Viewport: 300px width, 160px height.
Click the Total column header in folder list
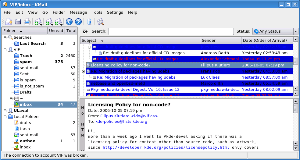point(71,31)
